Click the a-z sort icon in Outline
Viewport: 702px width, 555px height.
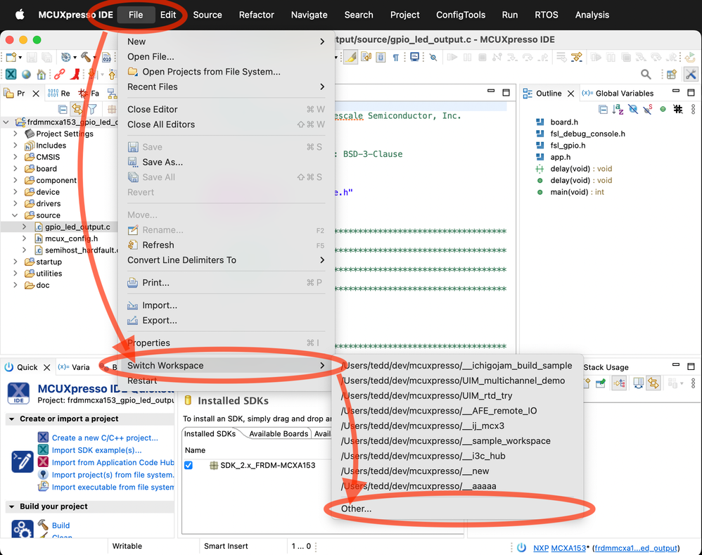pos(618,109)
